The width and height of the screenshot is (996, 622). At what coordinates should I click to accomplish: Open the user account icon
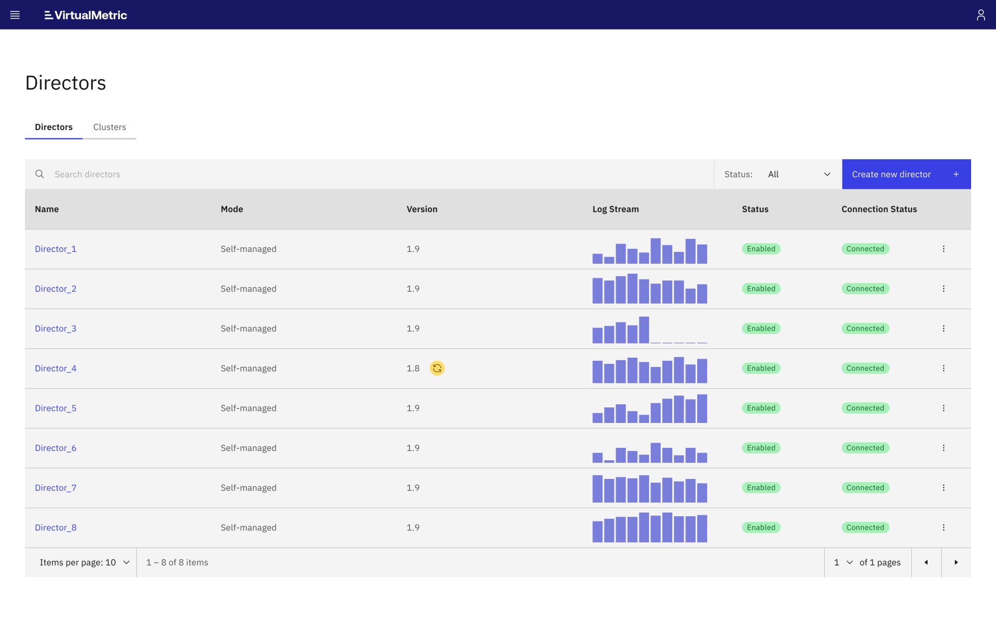tap(981, 15)
